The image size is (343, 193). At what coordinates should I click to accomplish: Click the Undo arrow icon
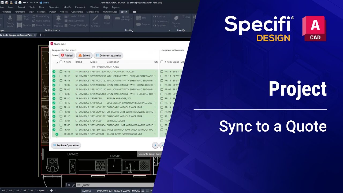(x=24, y=2)
